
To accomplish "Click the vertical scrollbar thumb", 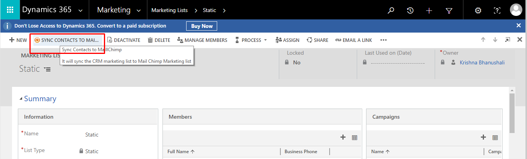I will tap(512, 113).
